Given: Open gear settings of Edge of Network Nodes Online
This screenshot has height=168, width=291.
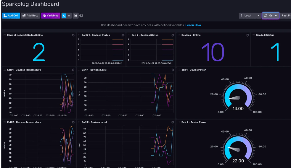Looking at the screenshot, I should (73, 35).
